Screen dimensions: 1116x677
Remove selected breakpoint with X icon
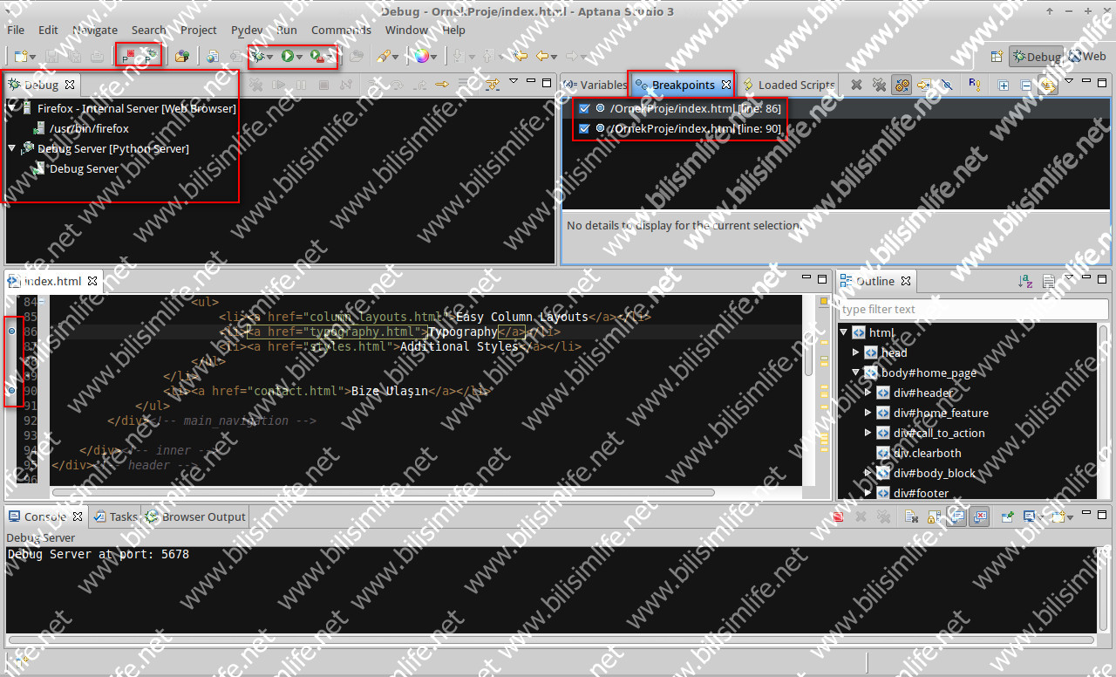[x=856, y=85]
